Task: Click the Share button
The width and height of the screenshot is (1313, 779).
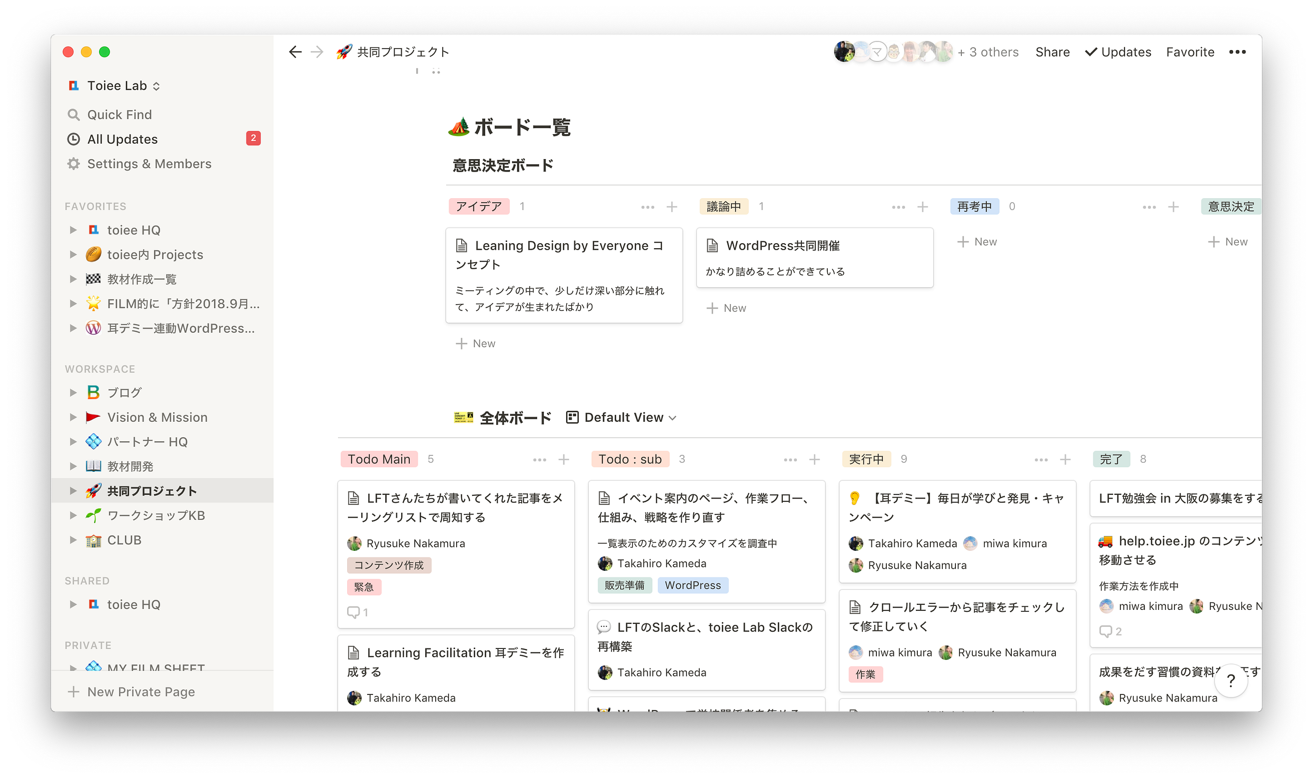Action: (1052, 52)
